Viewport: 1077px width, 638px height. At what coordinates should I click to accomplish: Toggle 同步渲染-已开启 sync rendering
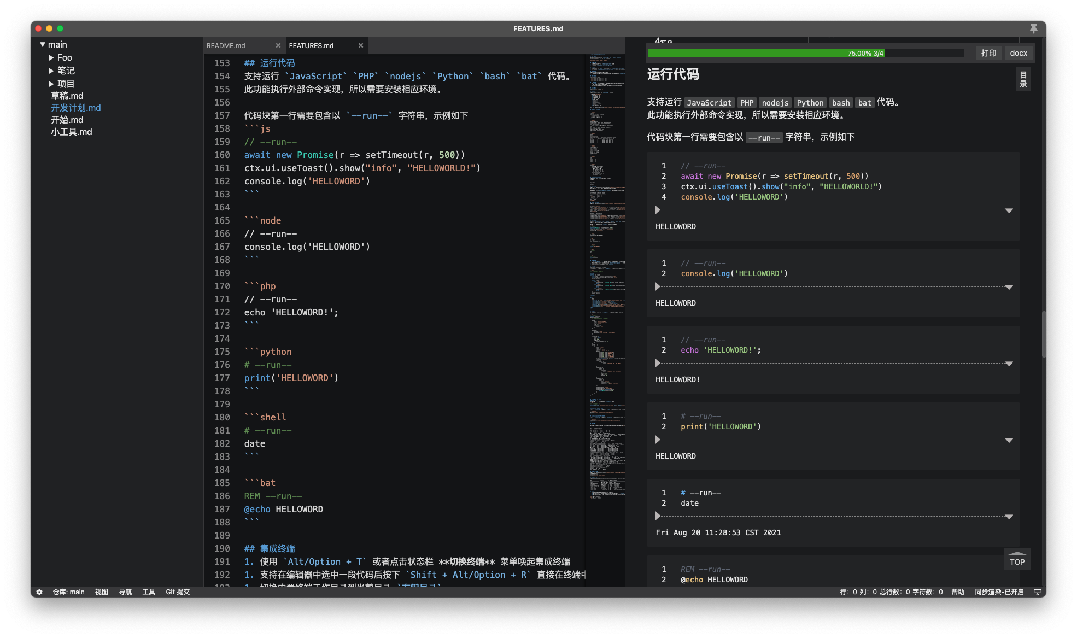[999, 592]
